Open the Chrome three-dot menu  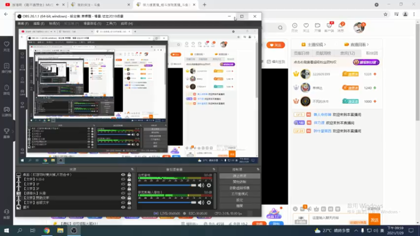click(x=414, y=15)
